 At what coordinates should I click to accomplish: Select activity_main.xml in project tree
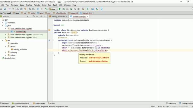click(20, 49)
